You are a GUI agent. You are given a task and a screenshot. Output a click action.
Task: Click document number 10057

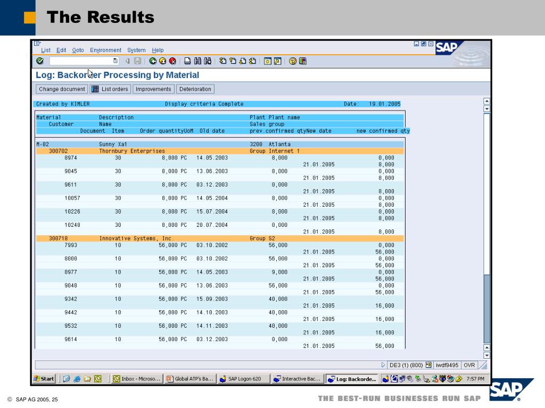click(72, 198)
